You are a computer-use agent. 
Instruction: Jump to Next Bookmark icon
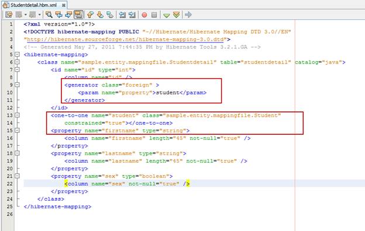(100, 15)
